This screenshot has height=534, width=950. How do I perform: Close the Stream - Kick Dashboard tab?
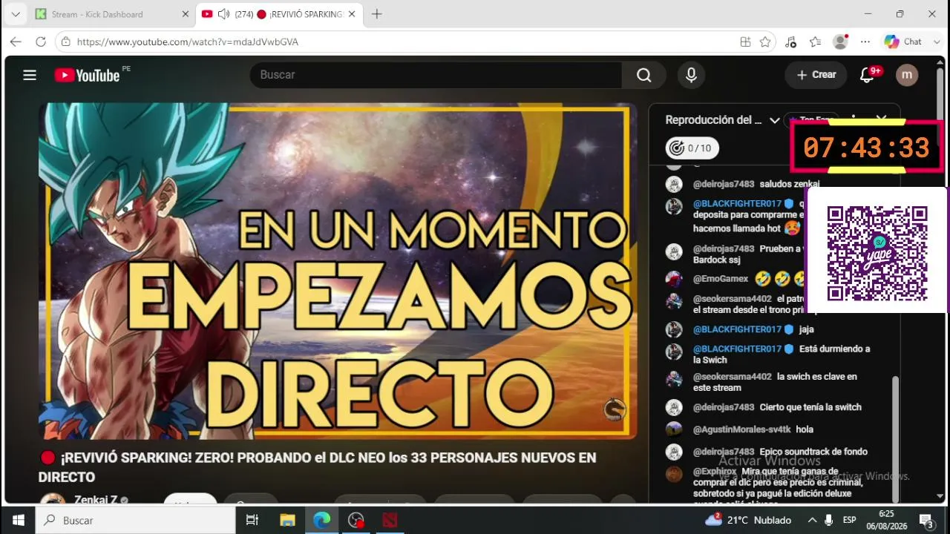[x=186, y=14]
